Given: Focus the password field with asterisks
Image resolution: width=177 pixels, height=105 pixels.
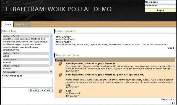Looking at the screenshot, I should click(x=160, y=6).
